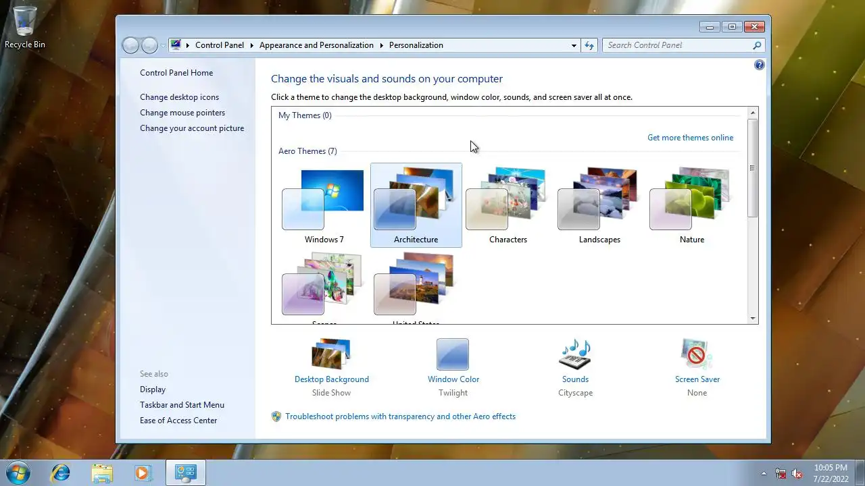Open Windows Explorer from taskbar

point(102,473)
